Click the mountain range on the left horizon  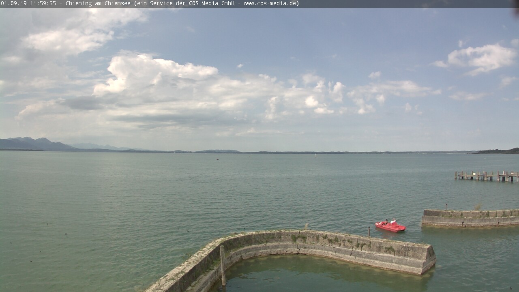pyautogui.click(x=36, y=144)
